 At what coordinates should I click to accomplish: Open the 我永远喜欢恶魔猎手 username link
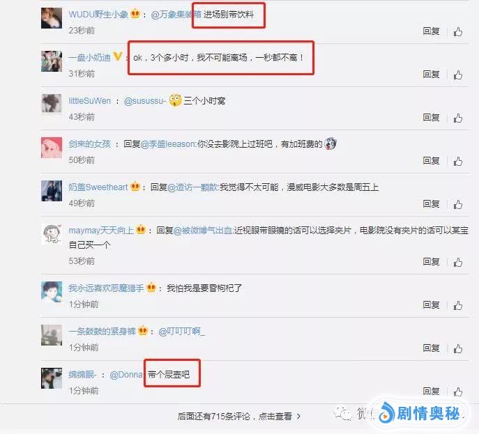[x=106, y=288]
